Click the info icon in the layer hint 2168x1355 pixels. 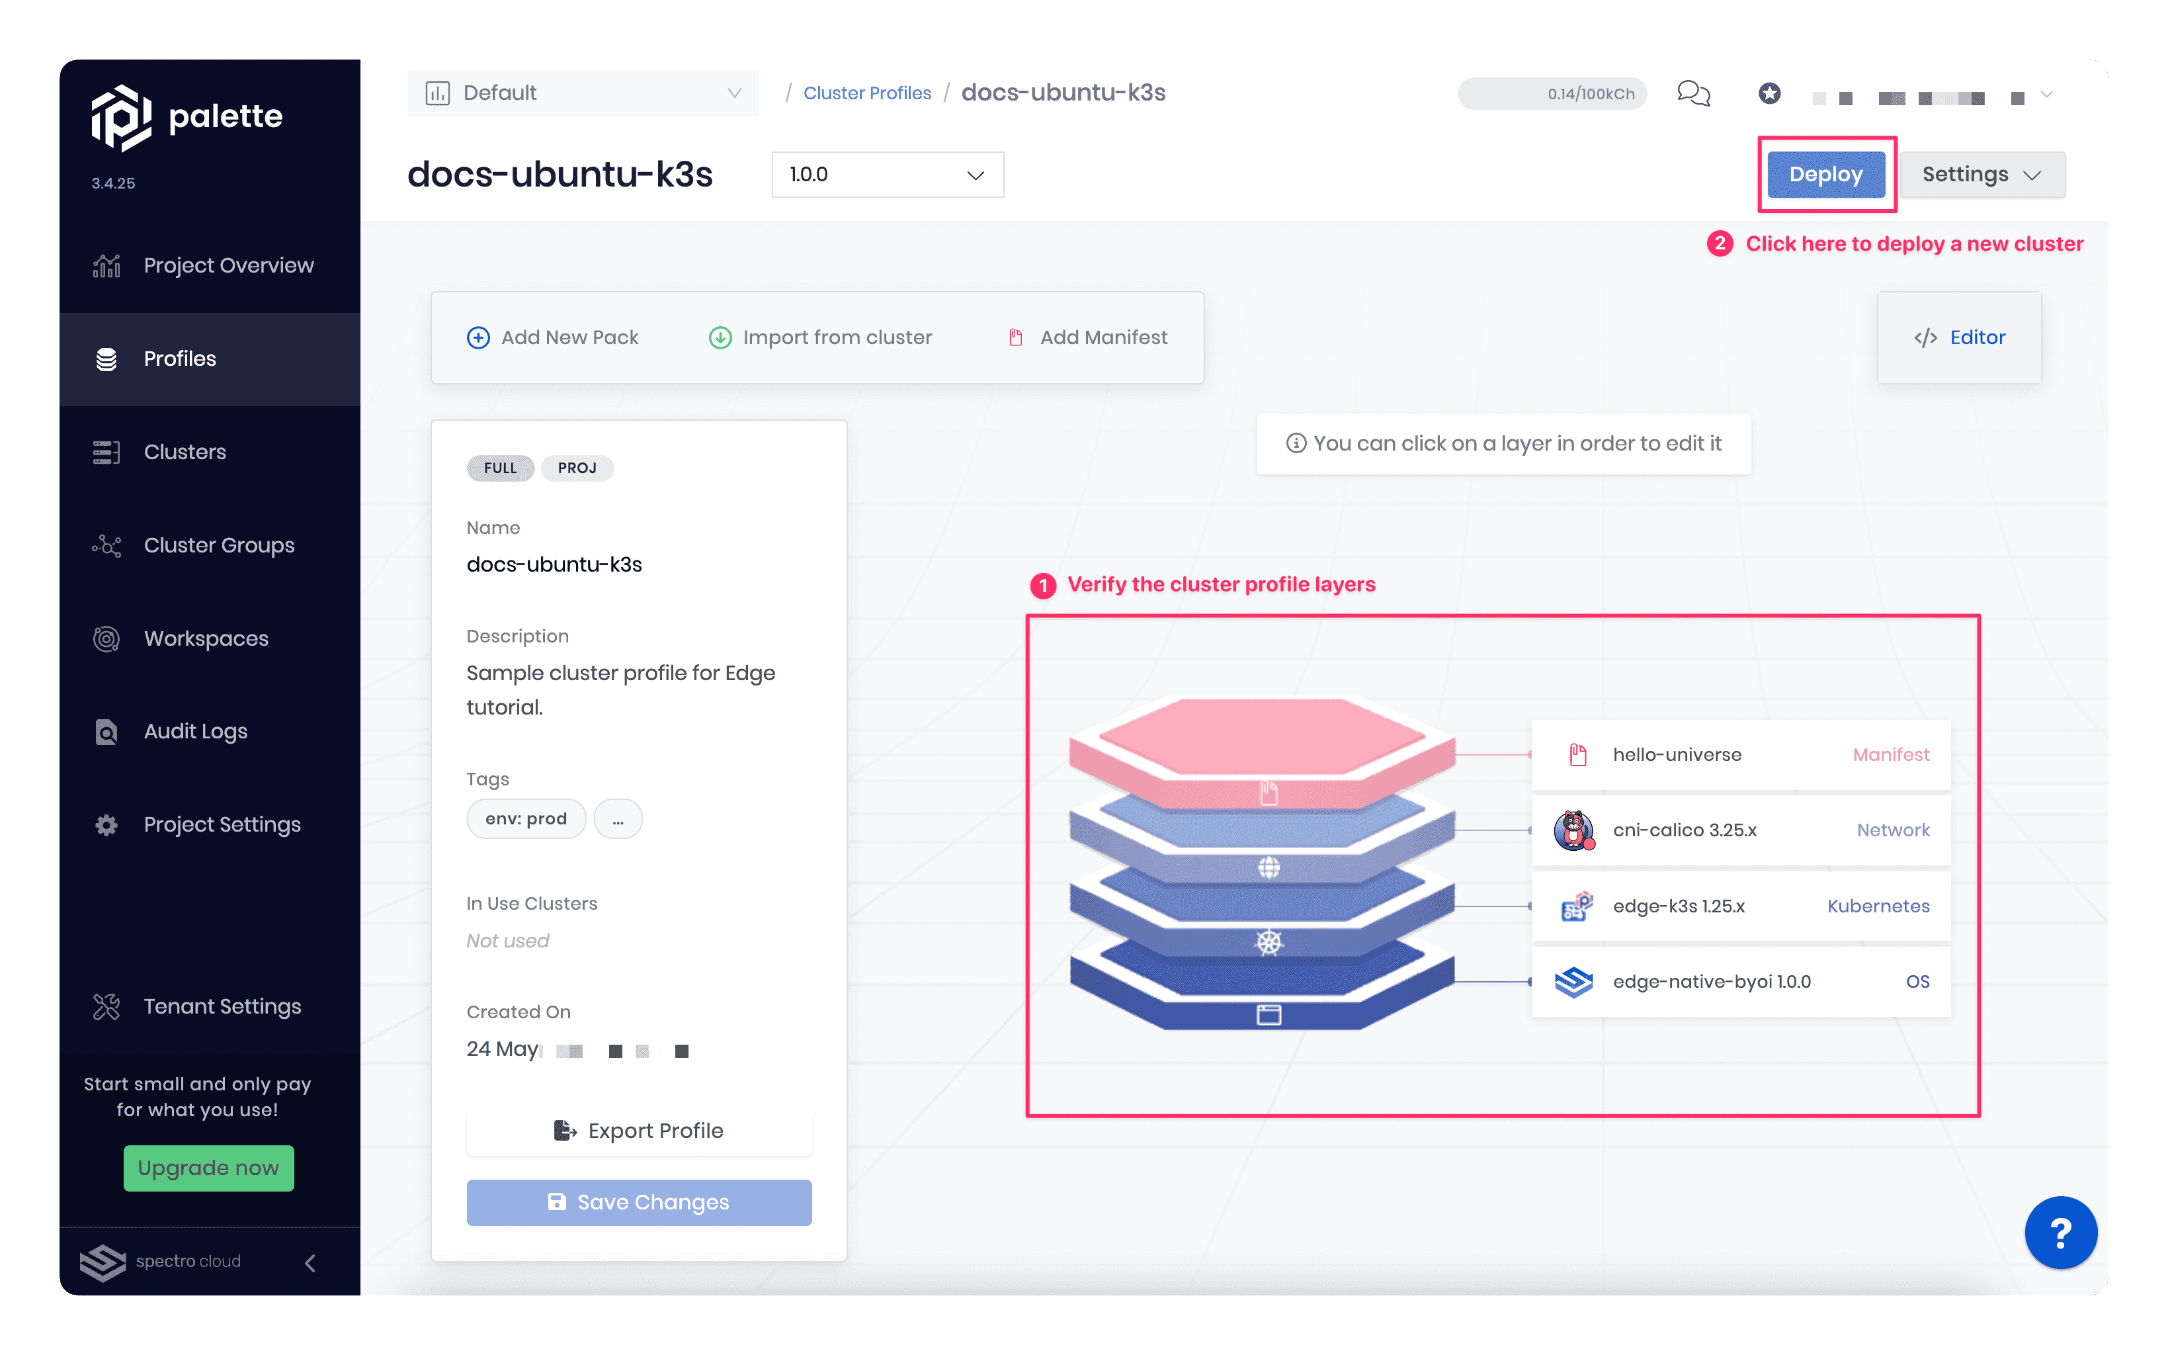(1296, 443)
